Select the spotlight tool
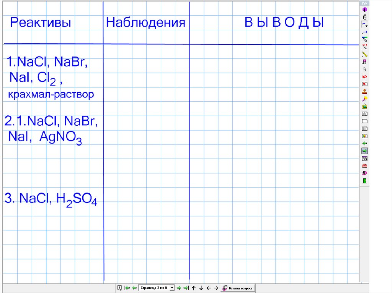Screen dimensions: 392x293 [x=364, y=99]
